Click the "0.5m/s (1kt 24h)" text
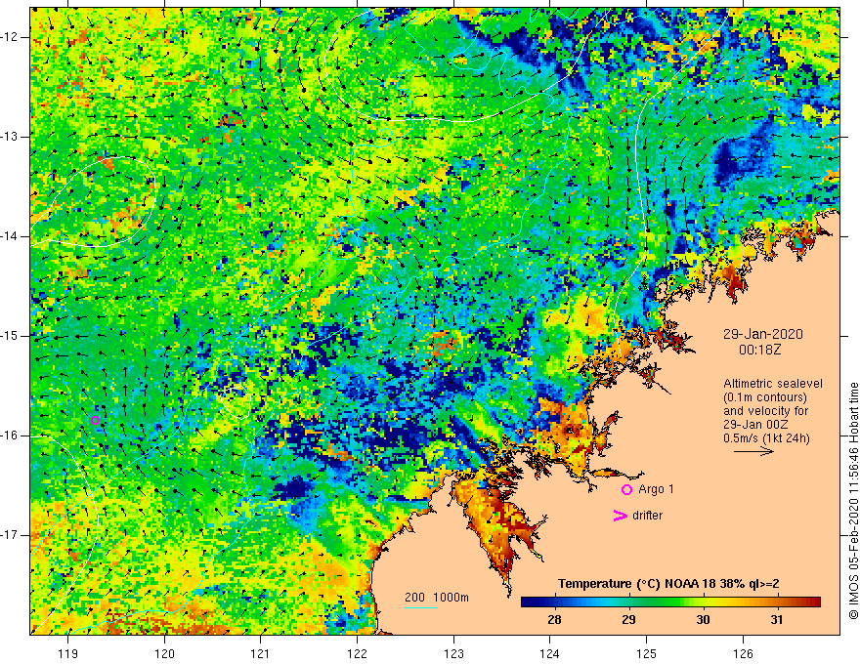 pos(766,438)
